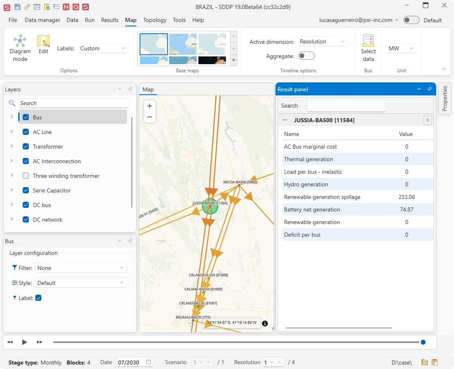454x369 pixels.
Task: Uncheck the DC bus layer checkbox
Action: [x=26, y=205]
